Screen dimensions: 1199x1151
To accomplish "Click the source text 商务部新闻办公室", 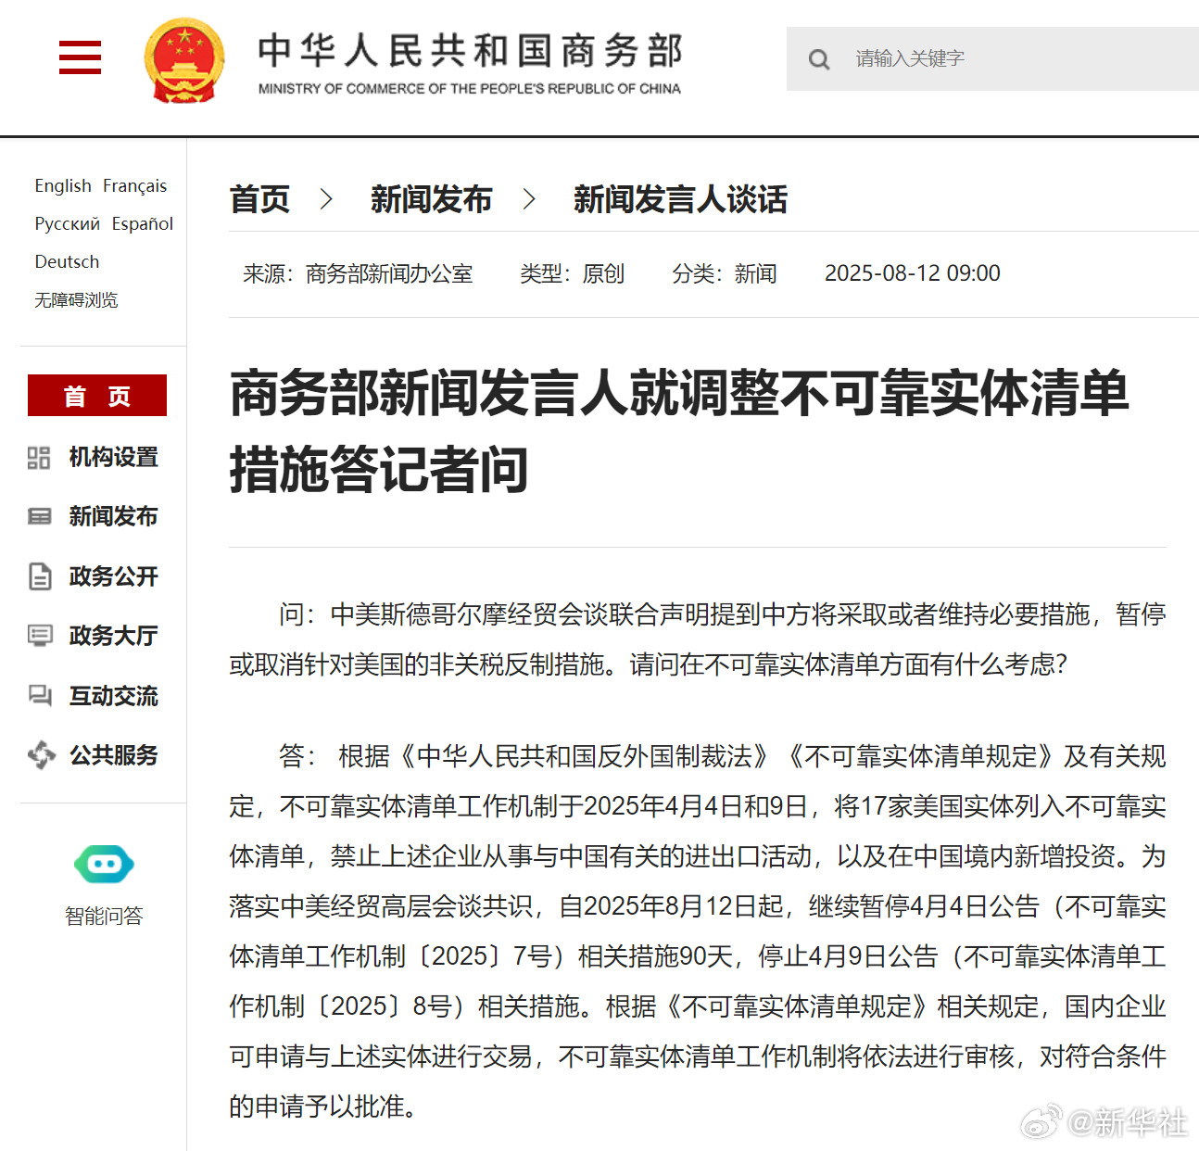I will [x=389, y=273].
